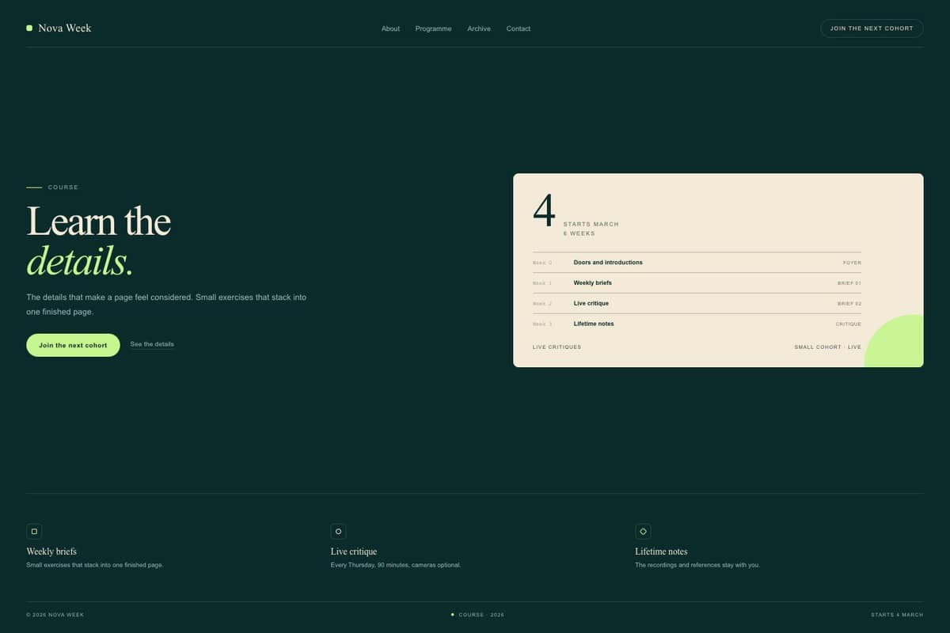Viewport: 950px width, 633px height.
Task: Click the COURSE eyebrow label above the headline
Action: pos(63,188)
